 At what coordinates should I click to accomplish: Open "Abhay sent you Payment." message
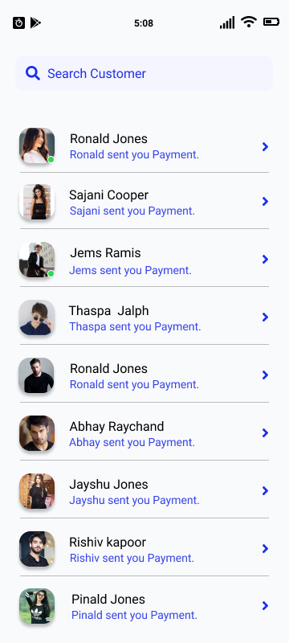point(132,443)
